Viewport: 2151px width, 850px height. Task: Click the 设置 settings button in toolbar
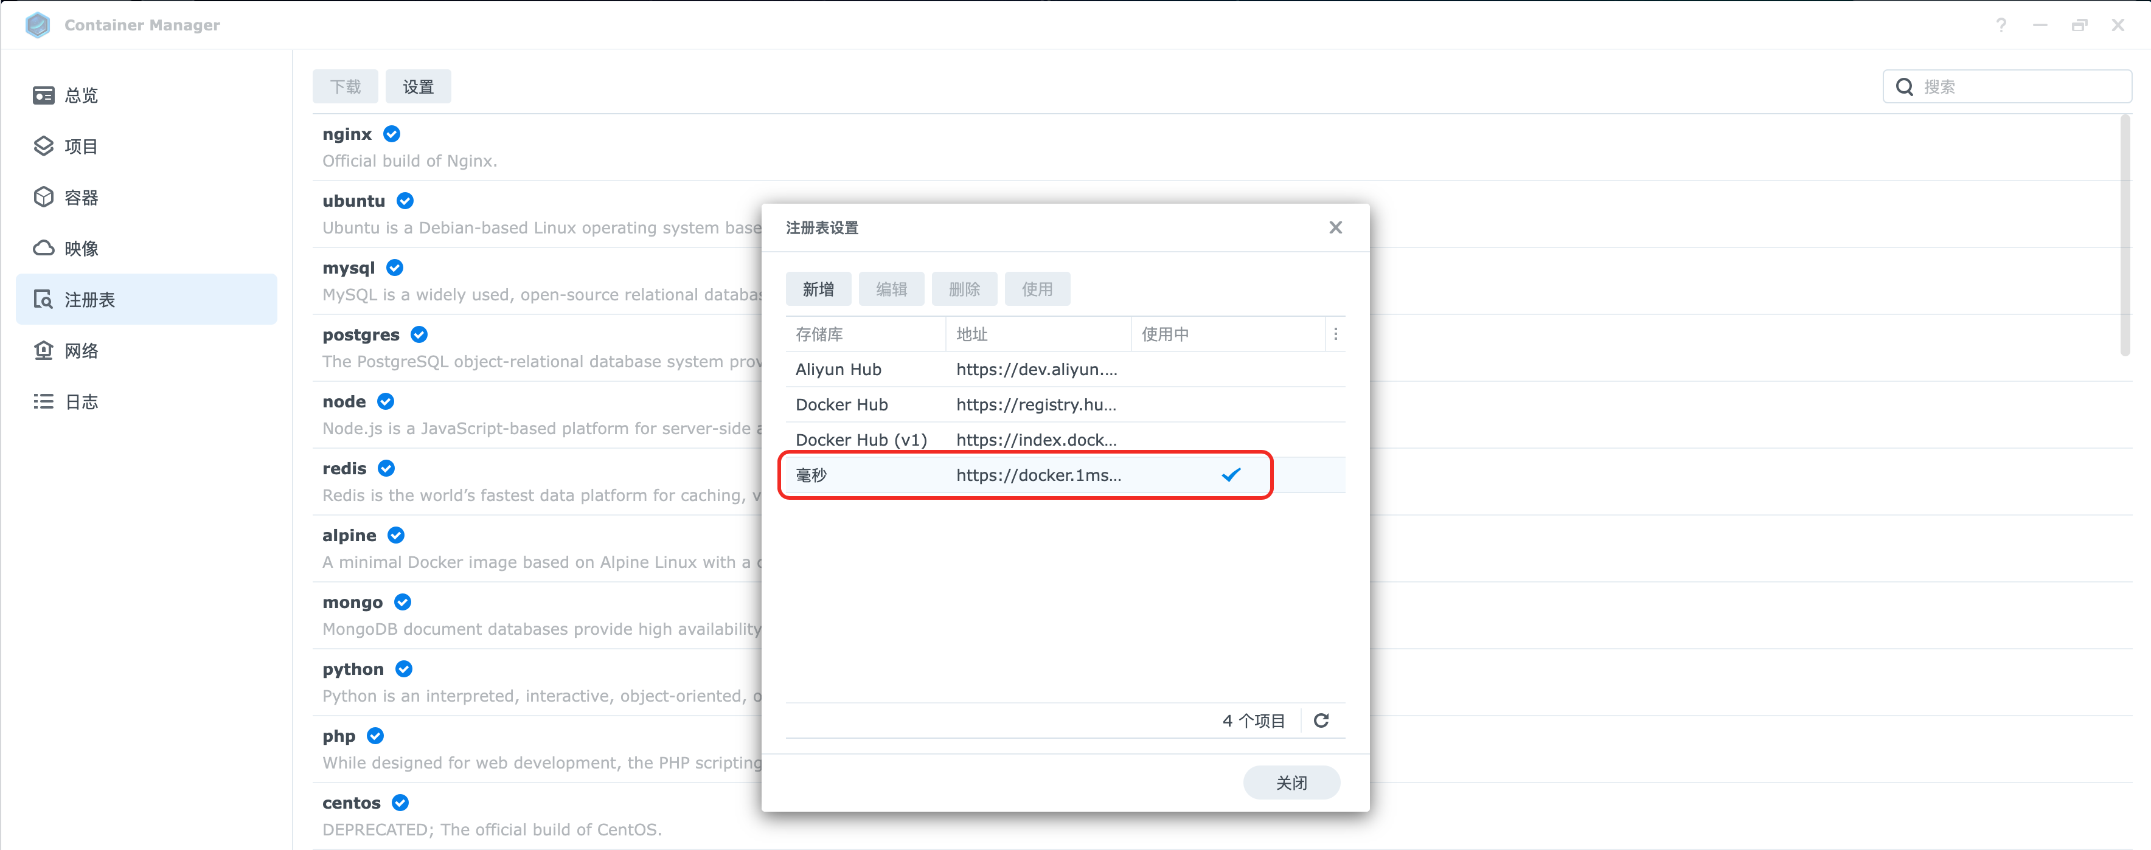pos(417,87)
